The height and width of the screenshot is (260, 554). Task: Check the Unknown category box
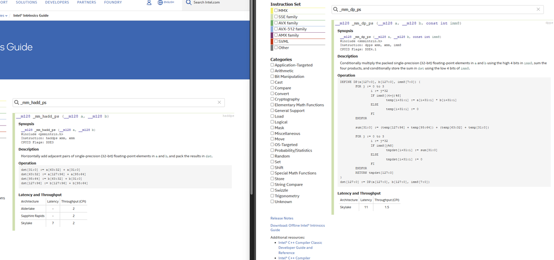[272, 201]
